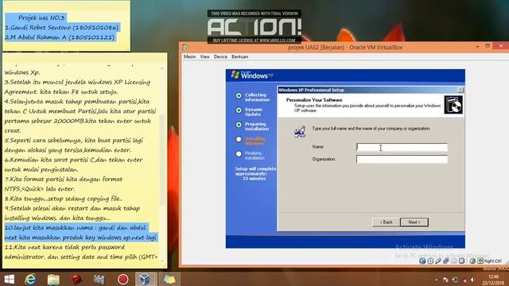This screenshot has width=509, height=286.
Task: Click the battery power icon in the tray
Action: pos(455,280)
